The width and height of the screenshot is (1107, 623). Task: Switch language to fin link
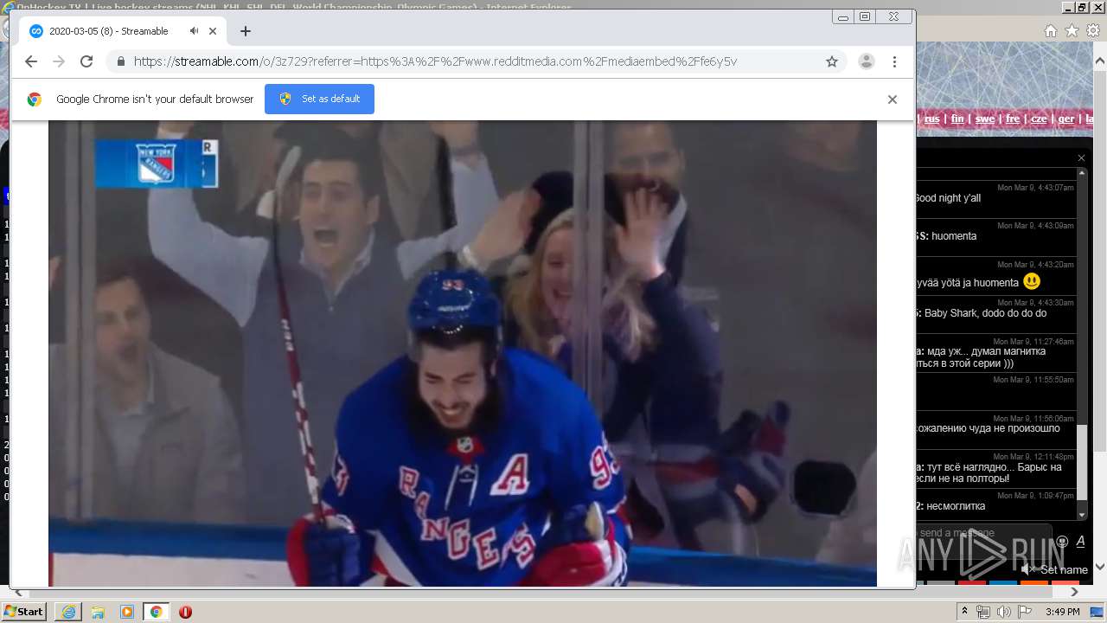pyautogui.click(x=957, y=119)
